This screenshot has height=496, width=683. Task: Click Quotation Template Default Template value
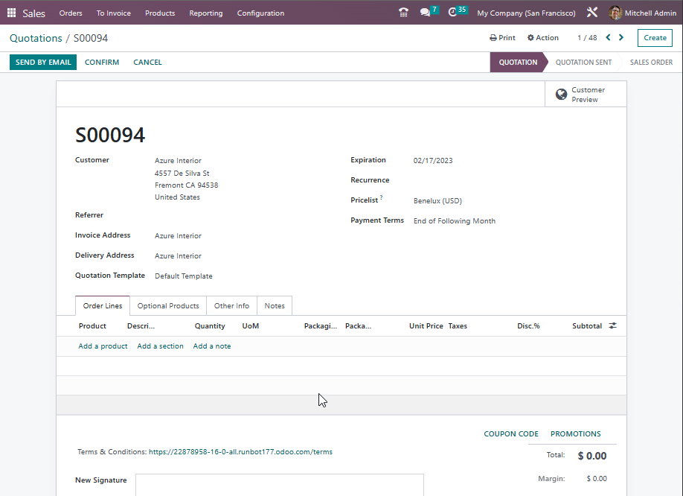click(x=183, y=276)
